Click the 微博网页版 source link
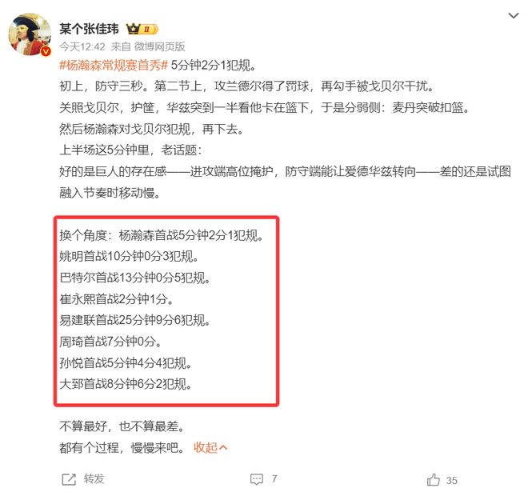Image resolution: width=528 pixels, height=496 pixels. pos(160,46)
